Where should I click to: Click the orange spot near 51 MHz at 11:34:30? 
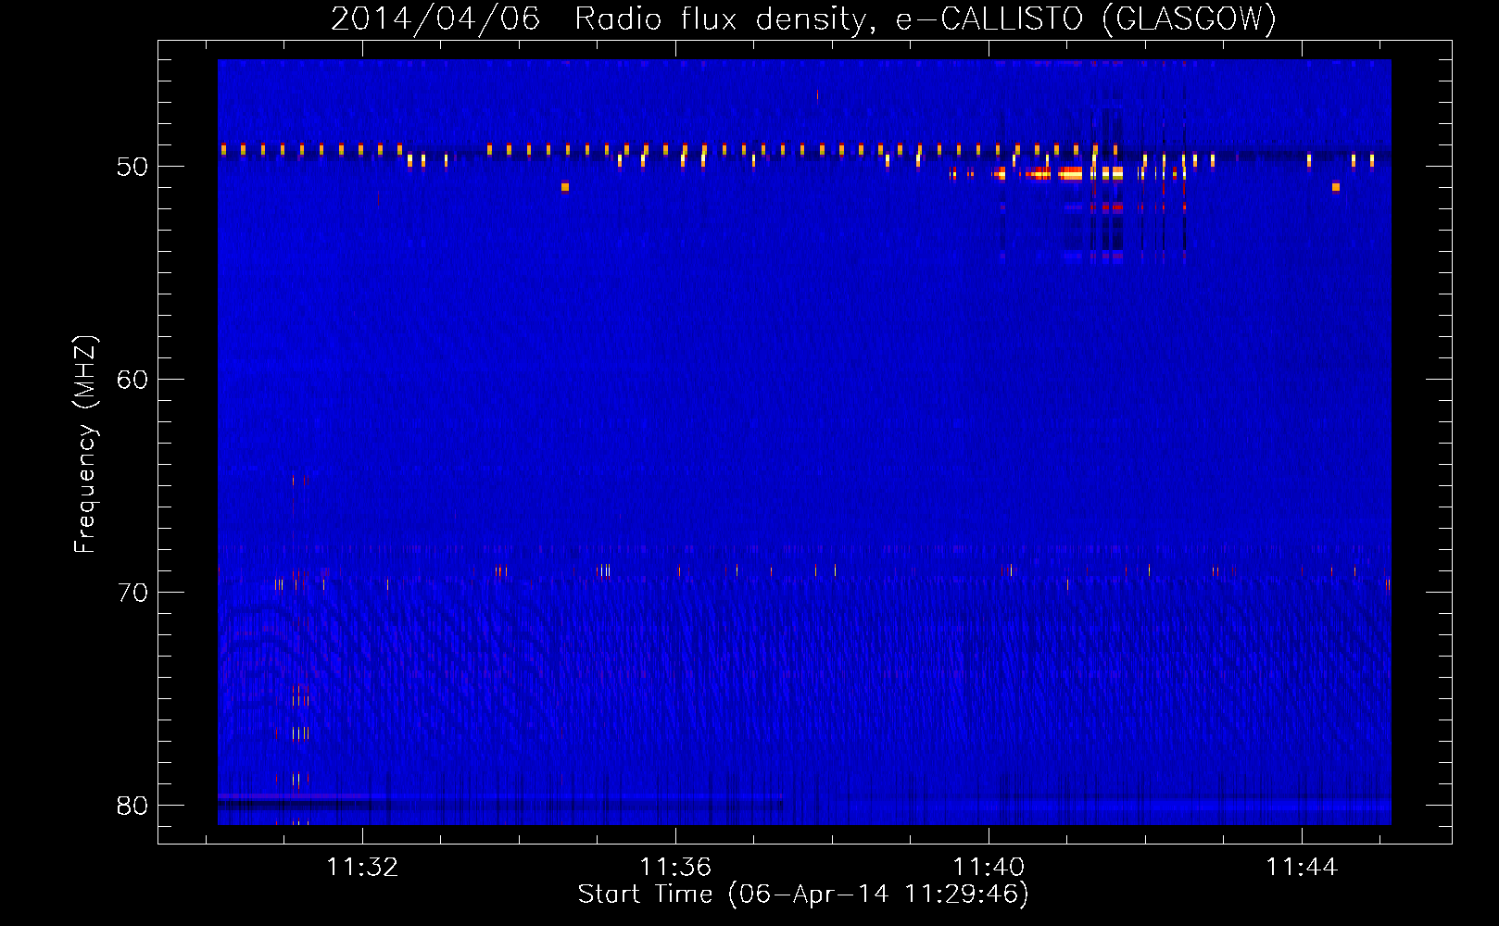(565, 187)
